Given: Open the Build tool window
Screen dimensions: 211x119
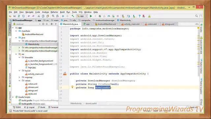Looking at the screenshot, I should click(42, 107).
